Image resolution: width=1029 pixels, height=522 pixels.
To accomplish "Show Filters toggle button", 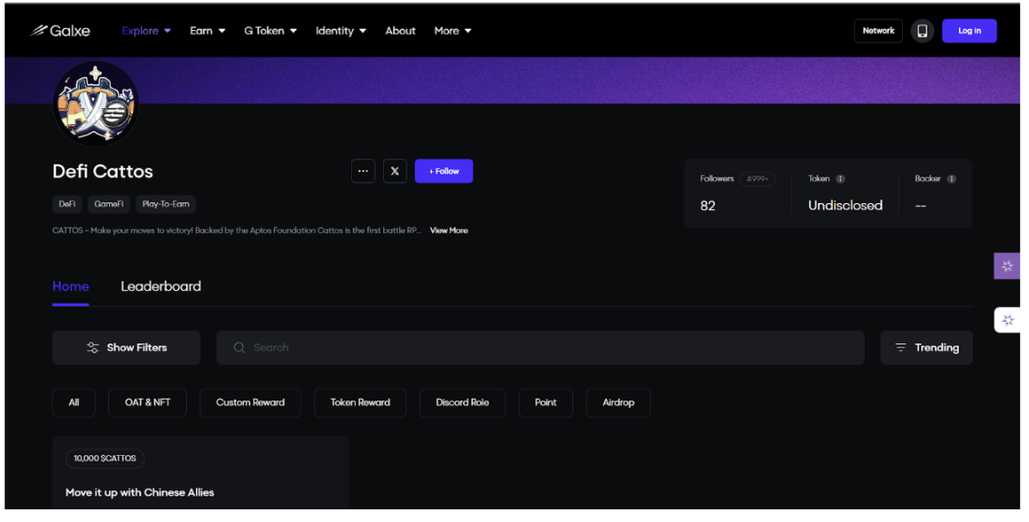I will (126, 348).
